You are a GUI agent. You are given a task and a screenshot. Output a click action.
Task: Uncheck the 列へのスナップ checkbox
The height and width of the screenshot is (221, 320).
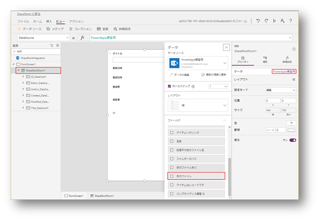click(x=170, y=86)
